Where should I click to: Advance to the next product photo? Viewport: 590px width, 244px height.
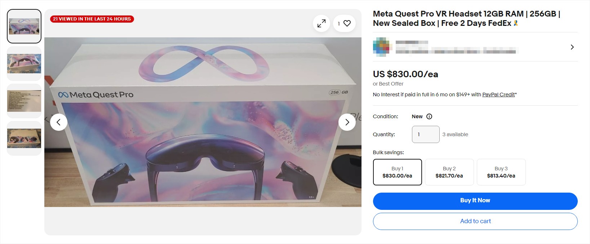coord(347,122)
